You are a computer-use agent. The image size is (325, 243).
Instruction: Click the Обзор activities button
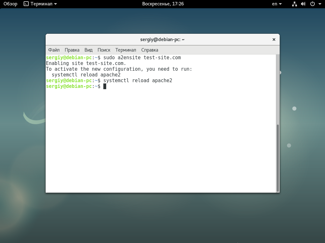pos(10,4)
